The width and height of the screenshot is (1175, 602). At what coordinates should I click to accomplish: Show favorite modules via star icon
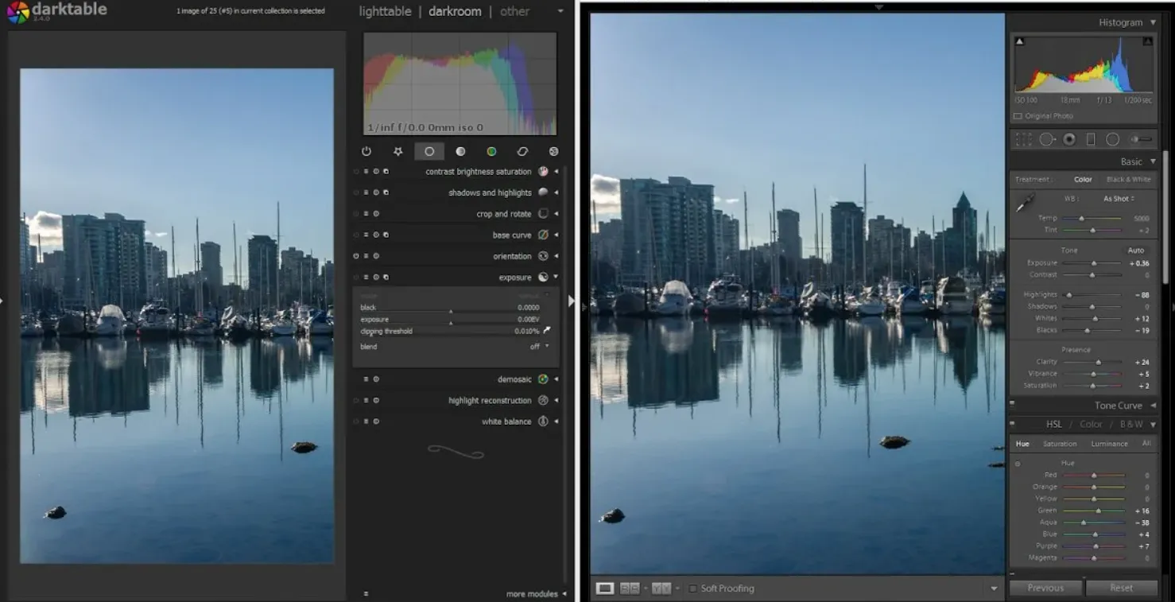[x=397, y=151]
